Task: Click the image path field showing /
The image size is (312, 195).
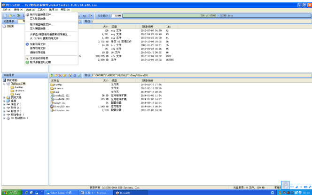Action: point(201,21)
